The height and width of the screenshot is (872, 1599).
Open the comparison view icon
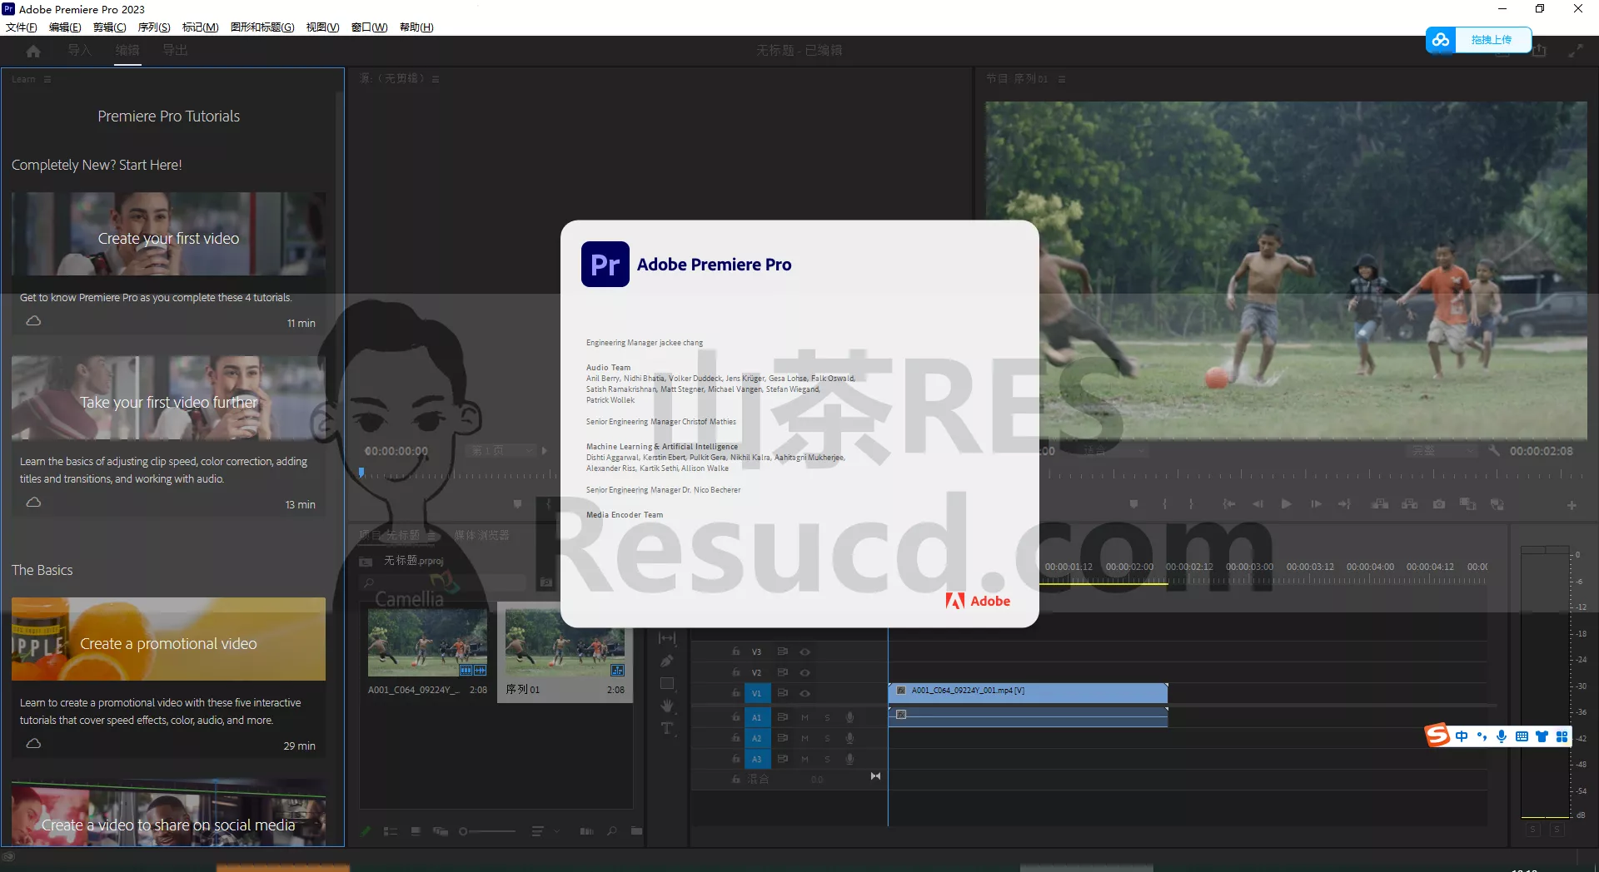[x=1467, y=504]
